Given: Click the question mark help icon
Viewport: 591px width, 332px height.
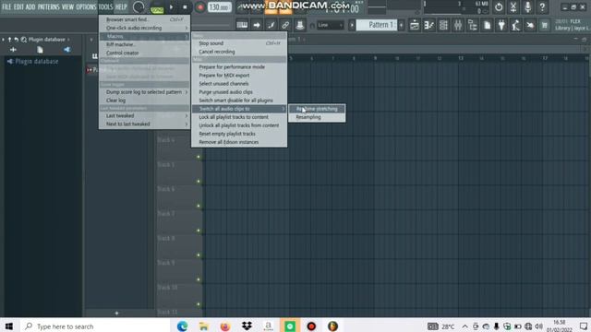Looking at the screenshot, I should pyautogui.click(x=542, y=6).
